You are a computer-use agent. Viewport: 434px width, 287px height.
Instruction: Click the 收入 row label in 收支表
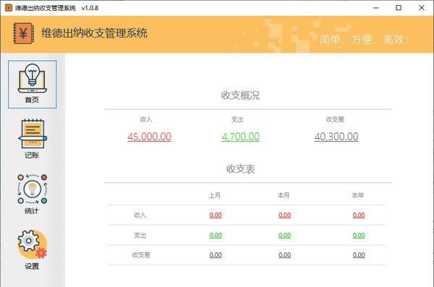[140, 215]
